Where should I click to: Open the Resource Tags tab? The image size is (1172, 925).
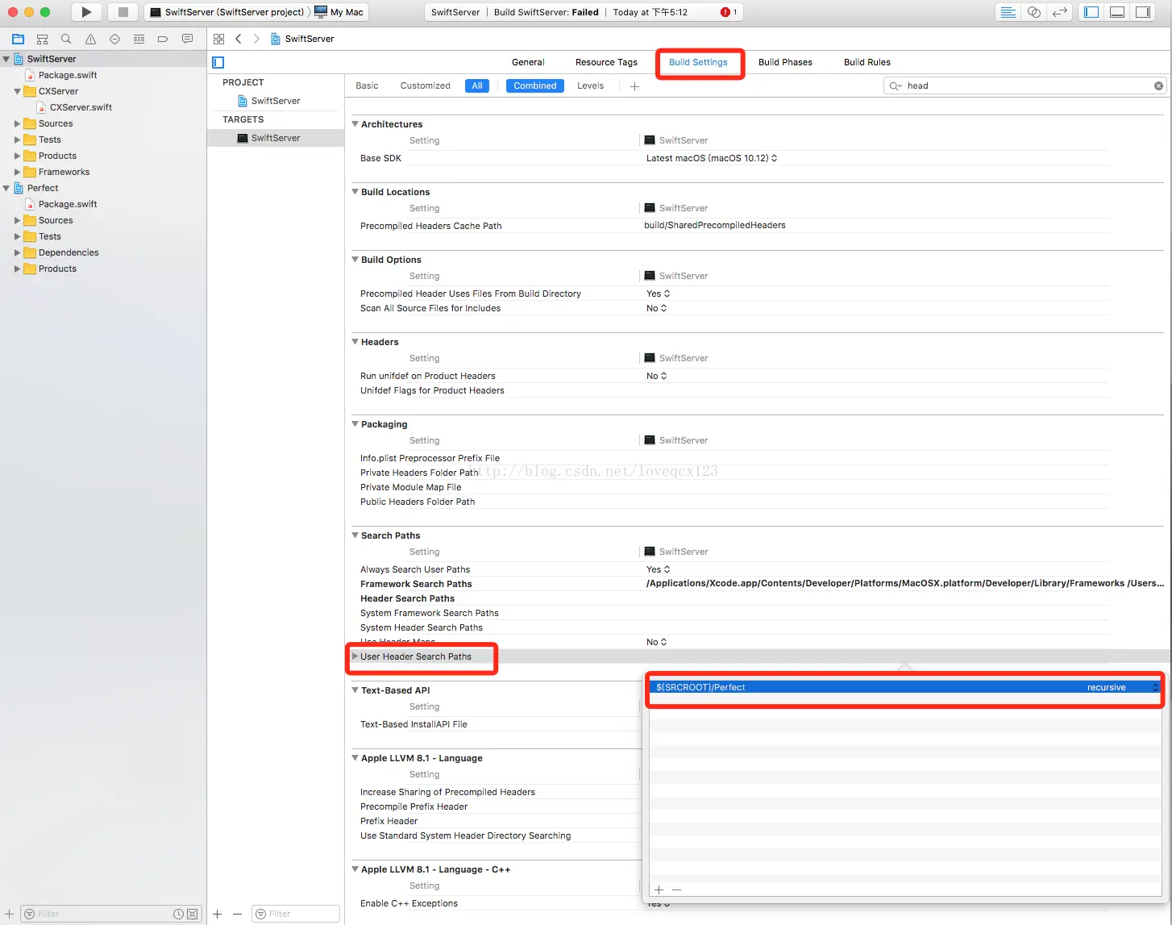point(606,62)
